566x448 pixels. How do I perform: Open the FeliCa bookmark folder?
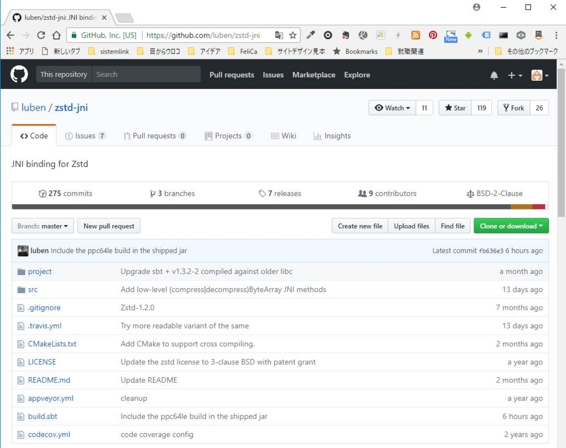[x=243, y=51]
